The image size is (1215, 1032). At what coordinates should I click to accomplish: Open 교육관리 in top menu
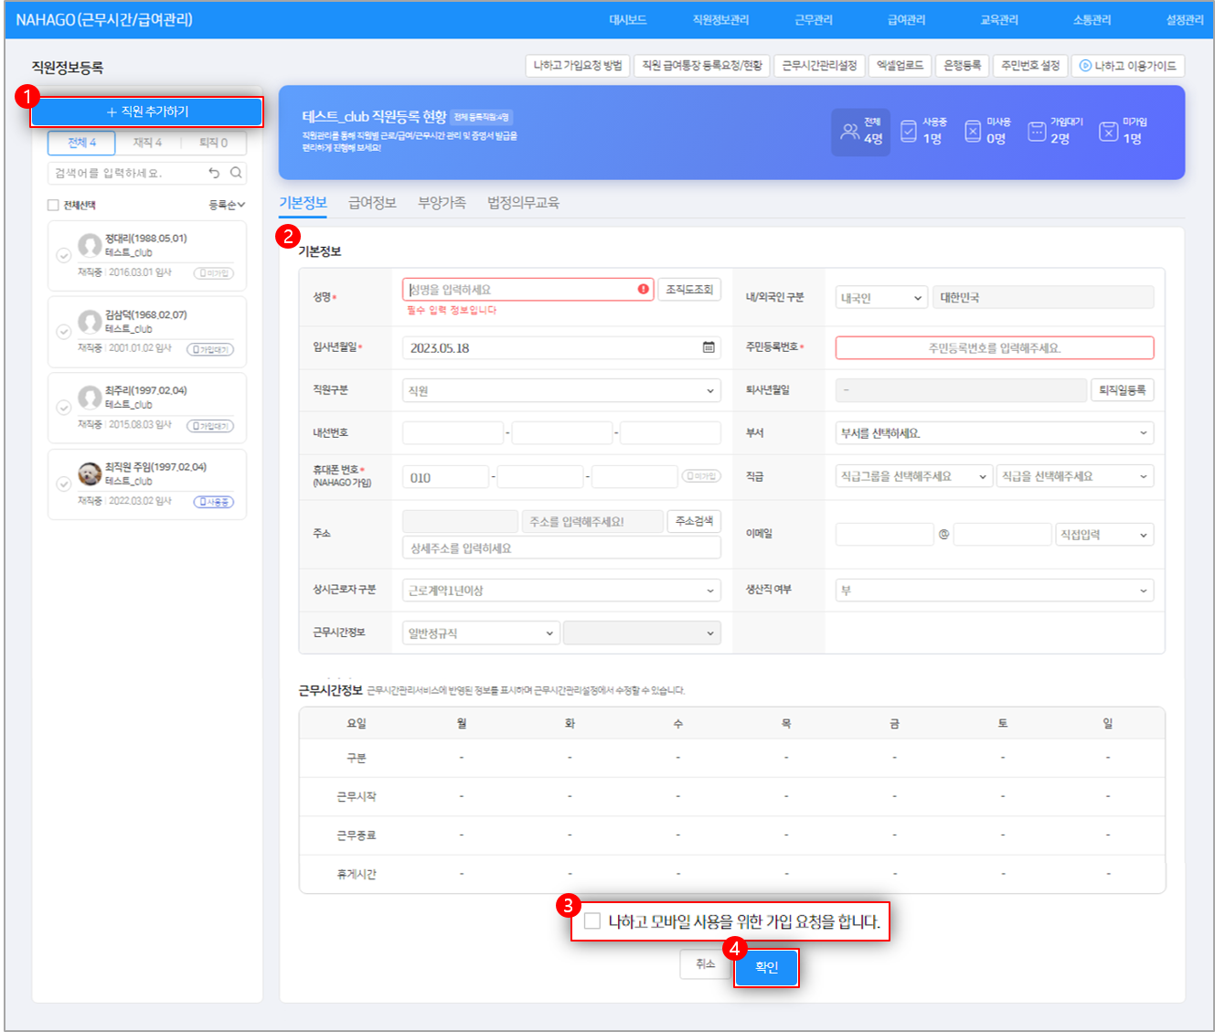click(x=999, y=20)
